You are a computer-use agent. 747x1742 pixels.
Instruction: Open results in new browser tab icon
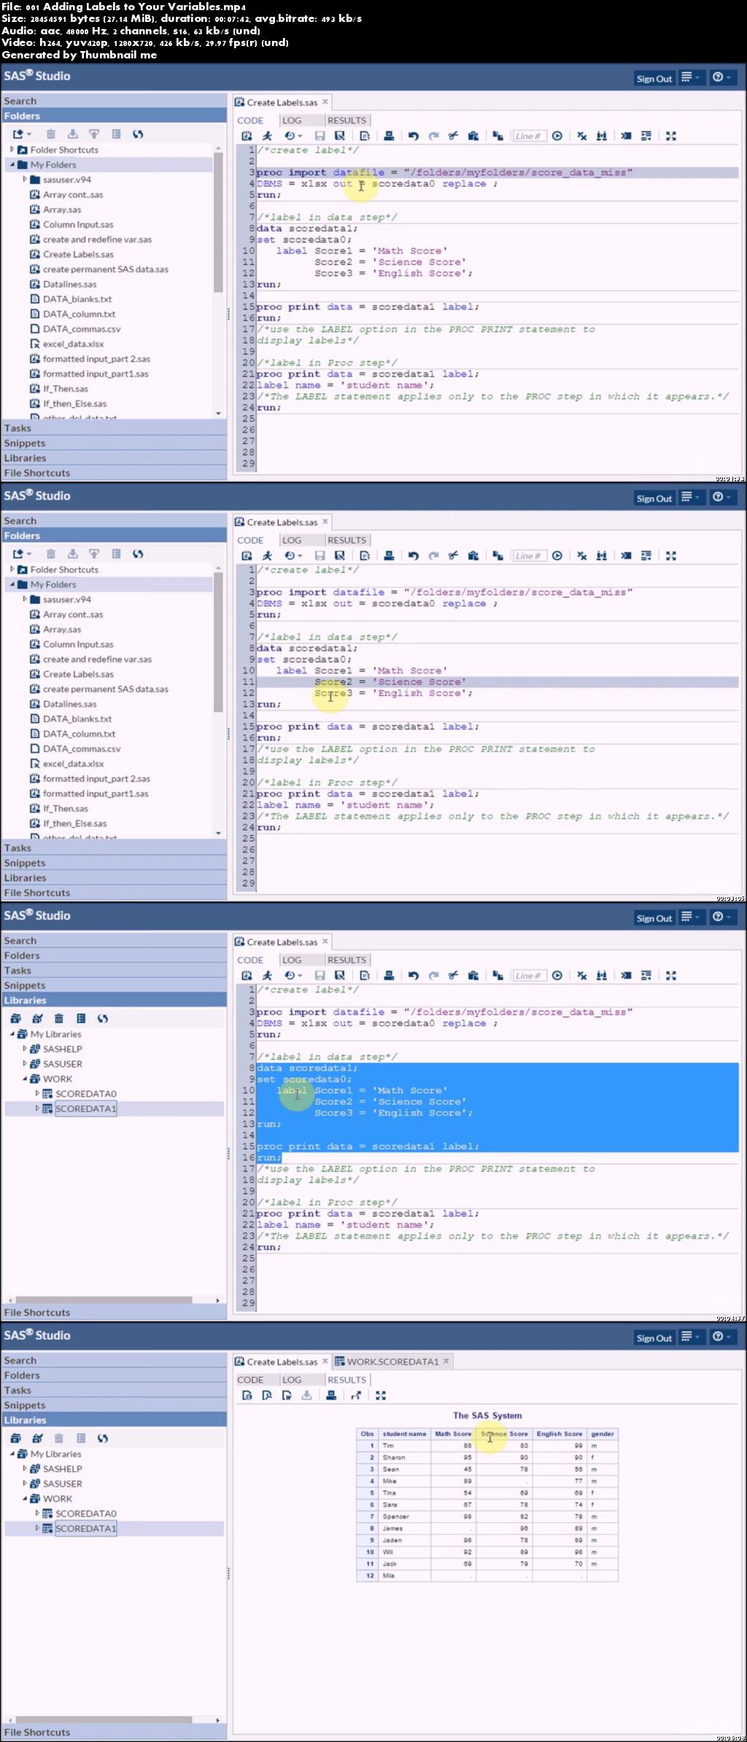[356, 1395]
